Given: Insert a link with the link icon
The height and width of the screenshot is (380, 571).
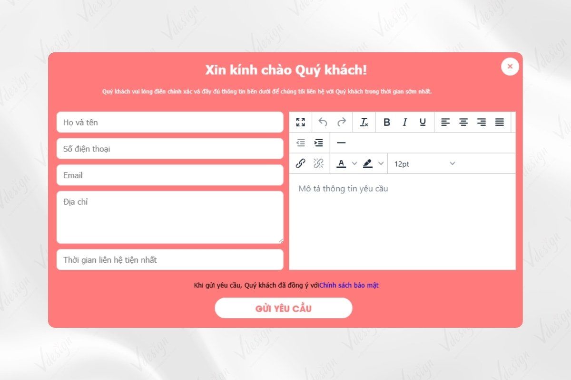Looking at the screenshot, I should 300,163.
